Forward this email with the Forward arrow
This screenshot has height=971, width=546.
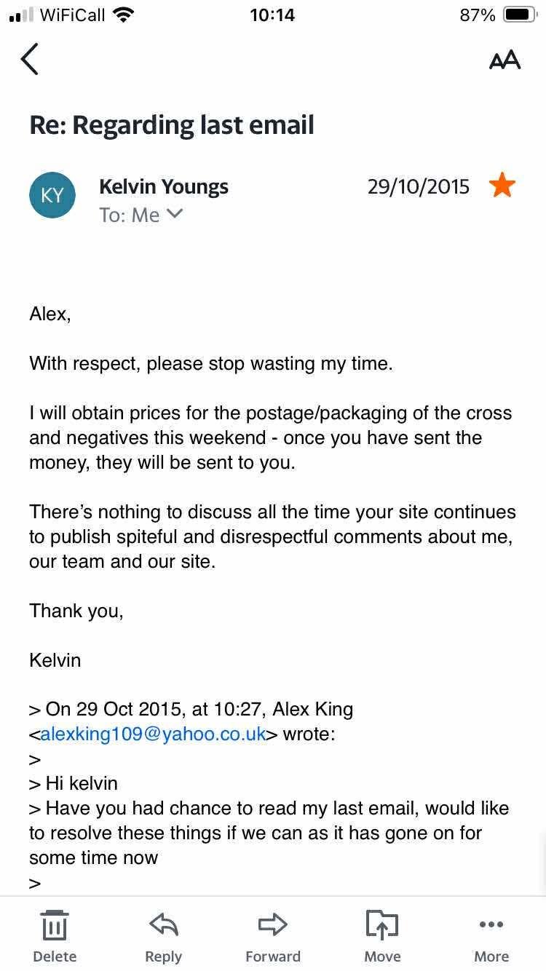(x=272, y=926)
